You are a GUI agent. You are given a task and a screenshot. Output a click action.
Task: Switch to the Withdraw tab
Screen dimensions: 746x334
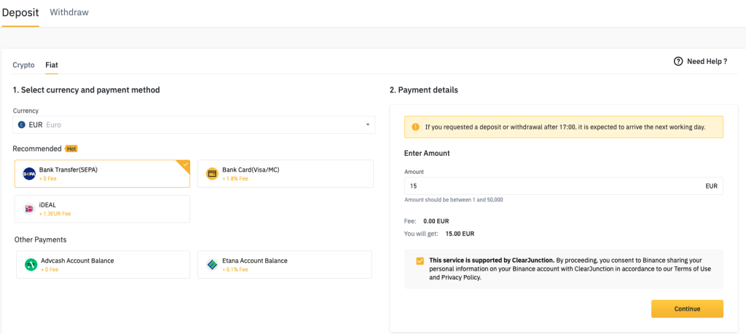point(70,12)
